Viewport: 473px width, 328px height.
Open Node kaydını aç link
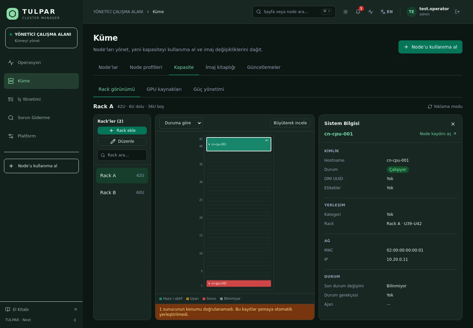pyautogui.click(x=438, y=134)
